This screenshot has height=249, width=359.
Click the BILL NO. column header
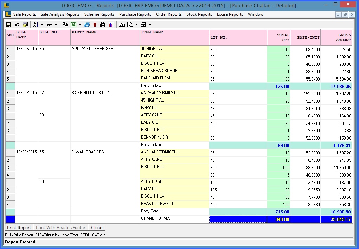pos(54,37)
